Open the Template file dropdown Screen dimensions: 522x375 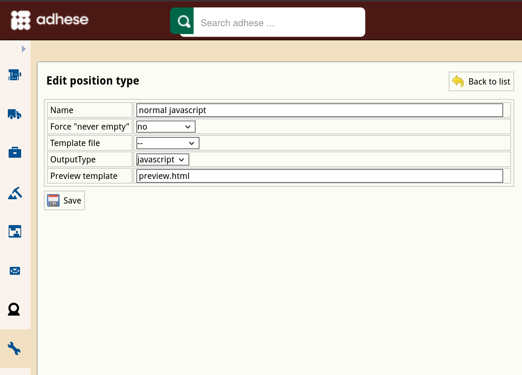168,143
